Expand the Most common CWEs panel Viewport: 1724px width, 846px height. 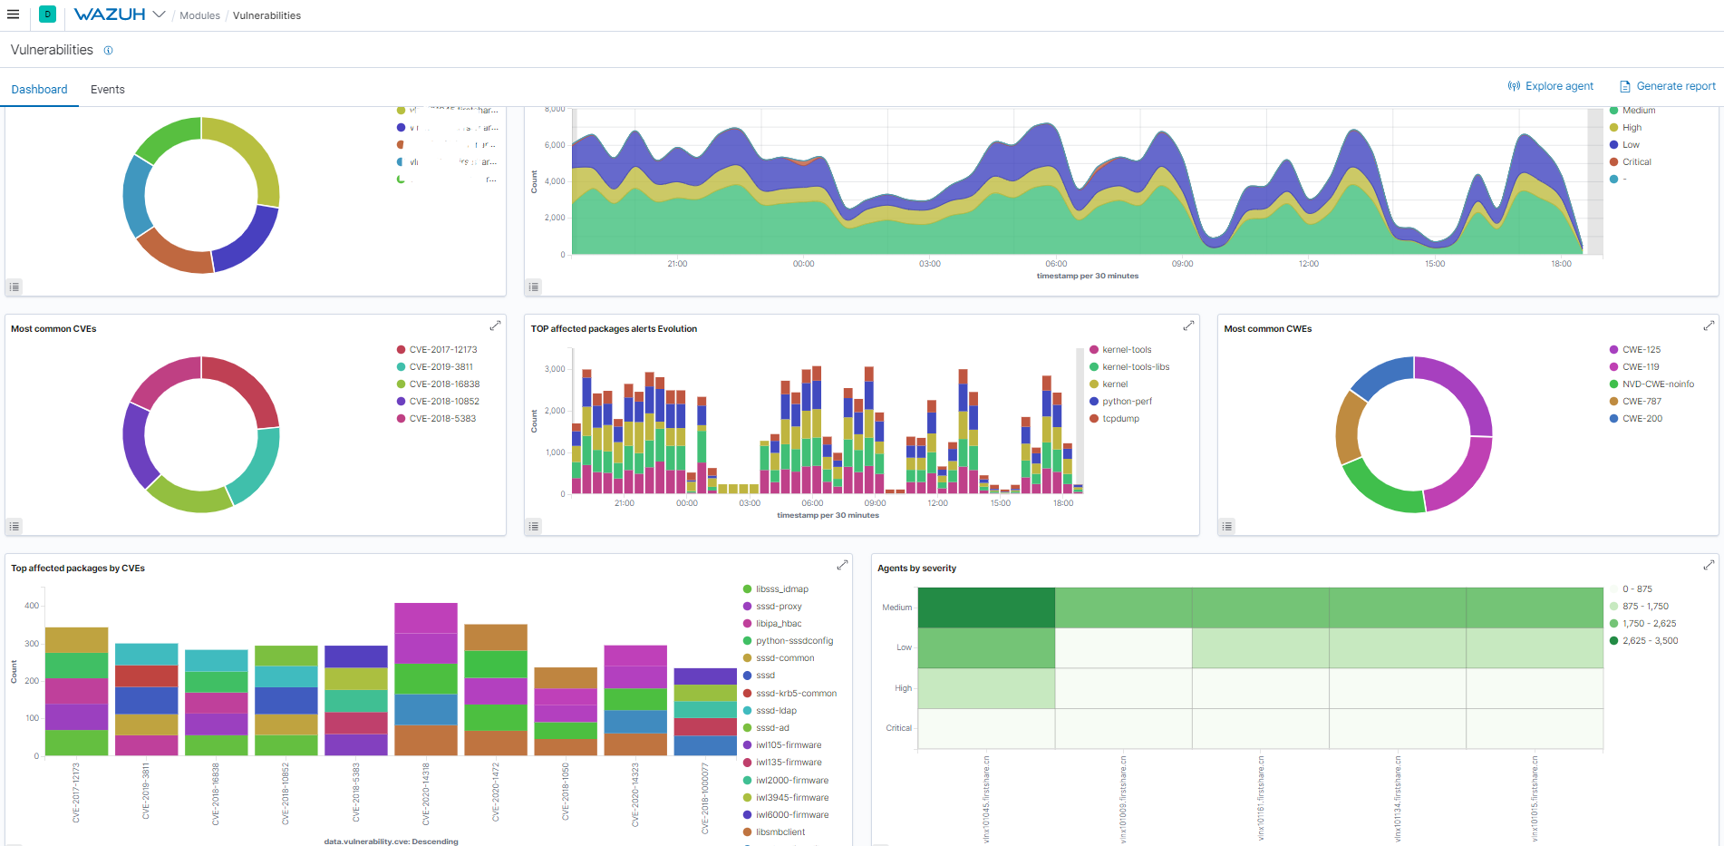1709,326
